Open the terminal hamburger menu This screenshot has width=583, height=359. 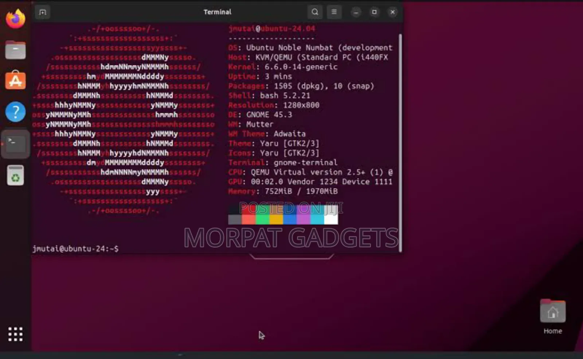334,12
